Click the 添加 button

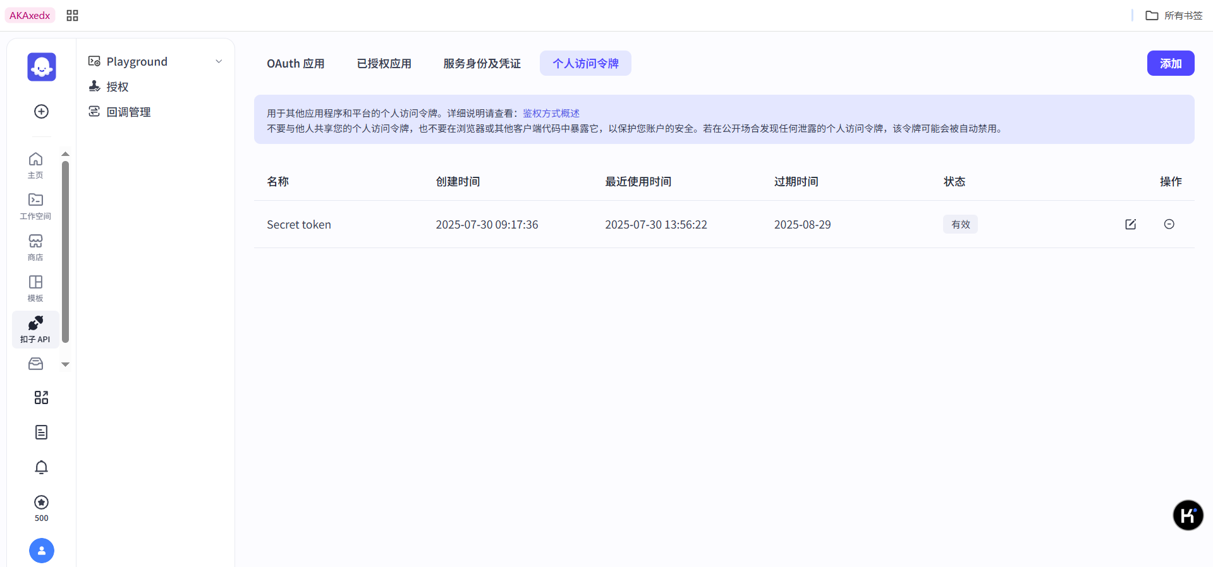(x=1170, y=64)
